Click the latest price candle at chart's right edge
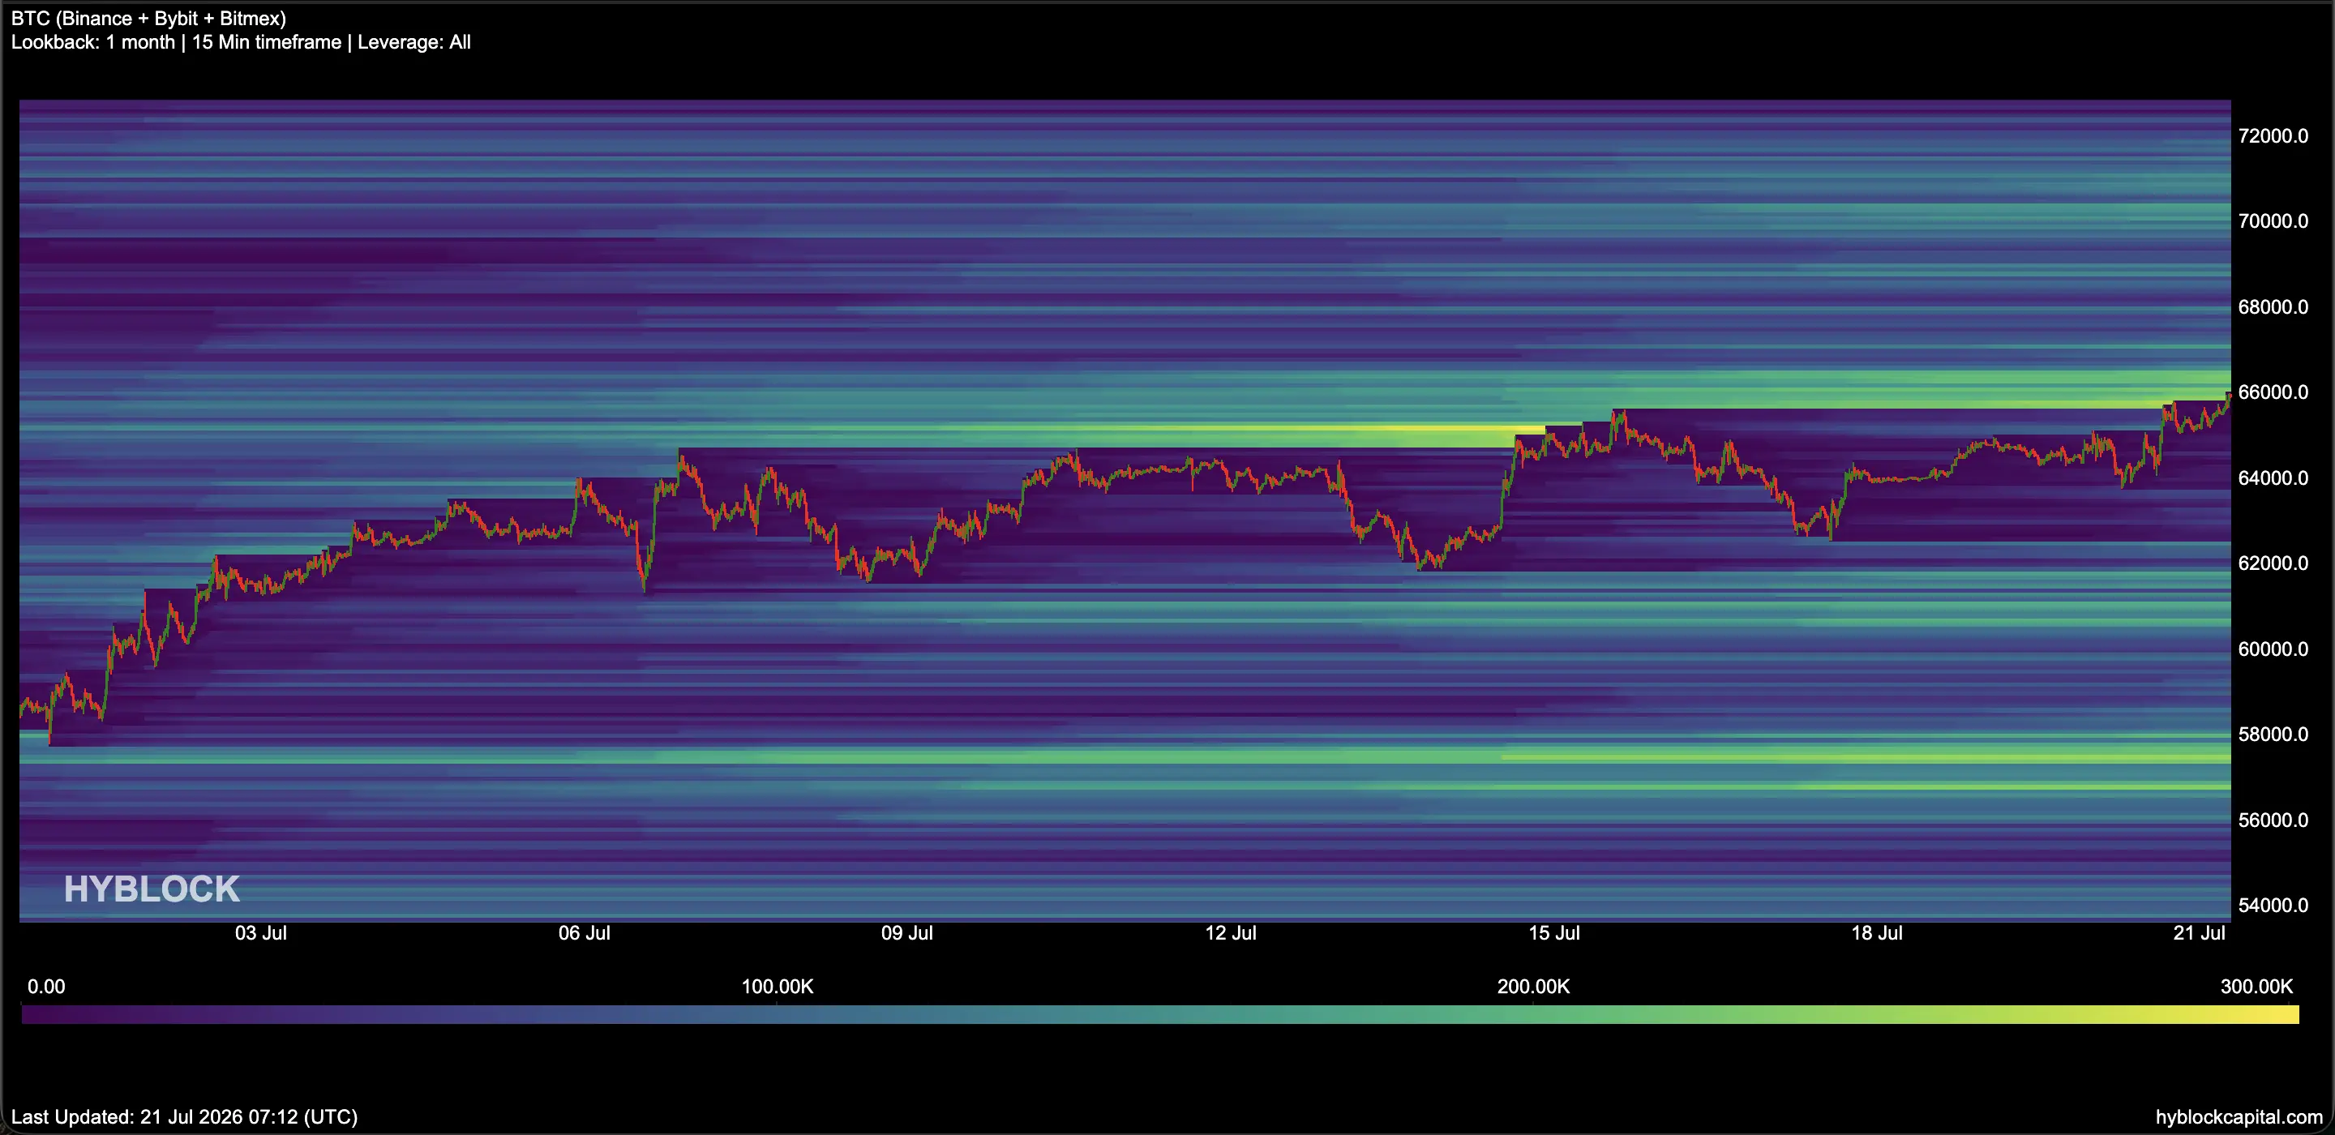 pos(2228,397)
